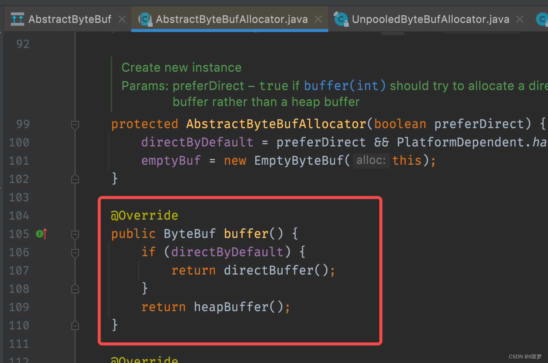Click the 'public' keyword on line 105
This screenshot has width=548, height=363.
(x=134, y=234)
